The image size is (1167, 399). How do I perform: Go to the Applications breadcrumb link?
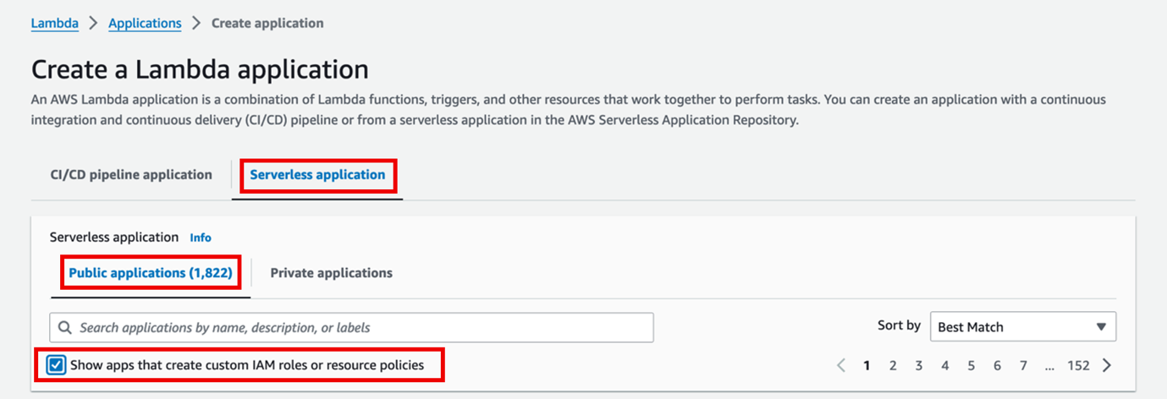145,23
